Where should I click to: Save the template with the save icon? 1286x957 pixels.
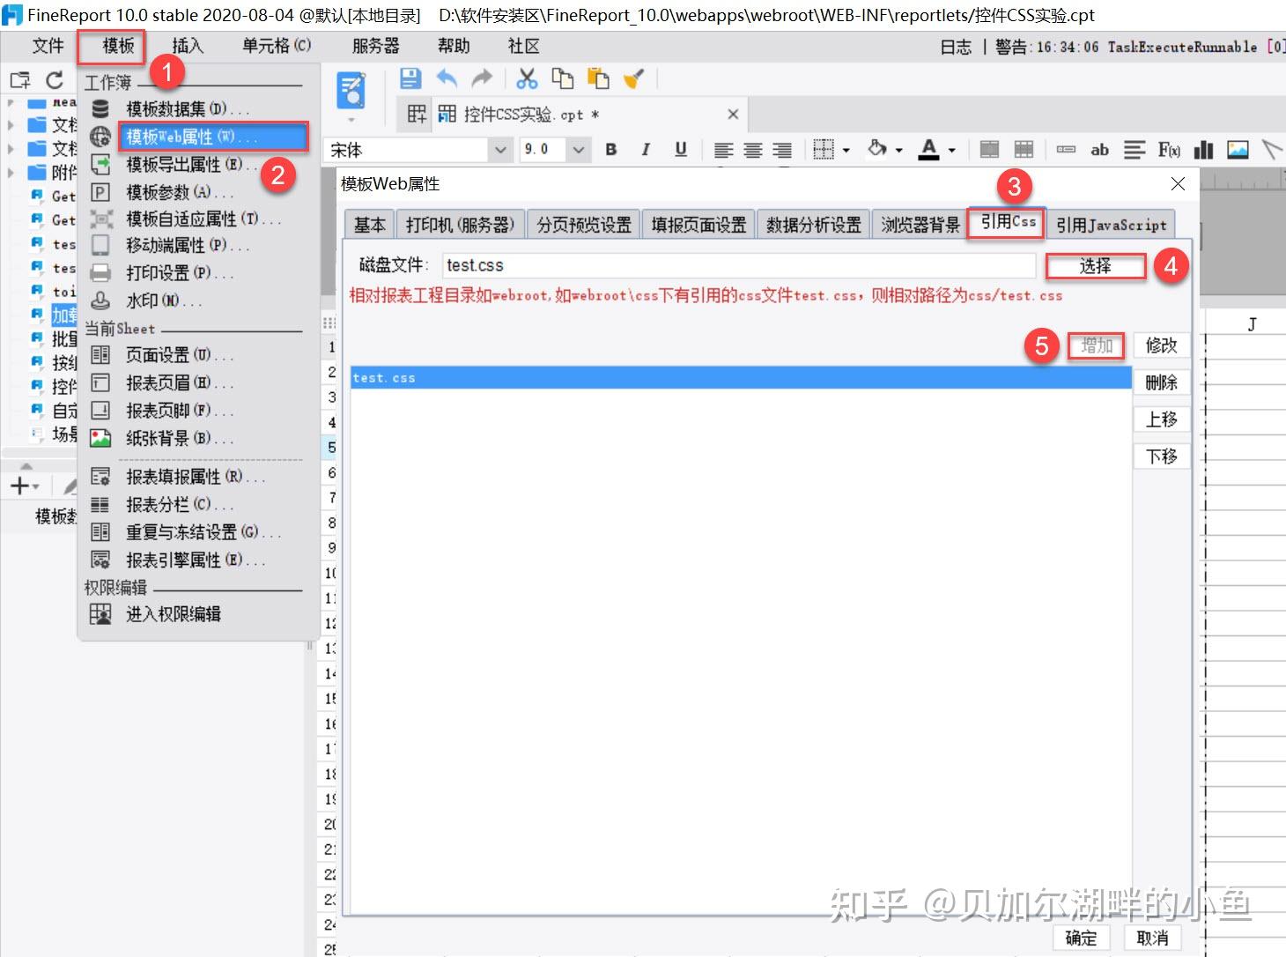tap(410, 78)
